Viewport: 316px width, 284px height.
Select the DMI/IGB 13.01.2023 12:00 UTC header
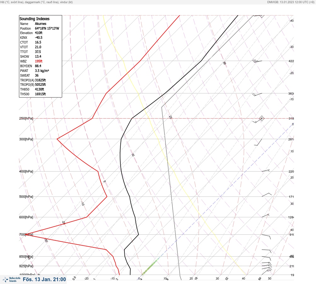click(x=290, y=2)
